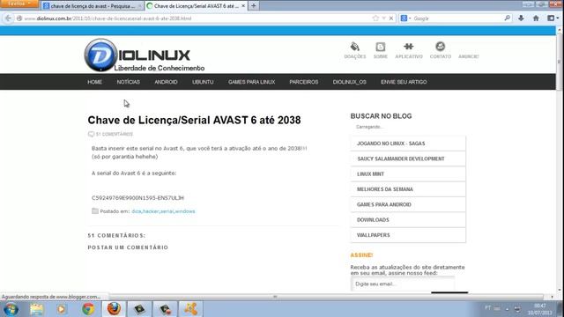Open 'Saucy Salamander Development' sidebar item
The image size is (564, 317).
408,158
